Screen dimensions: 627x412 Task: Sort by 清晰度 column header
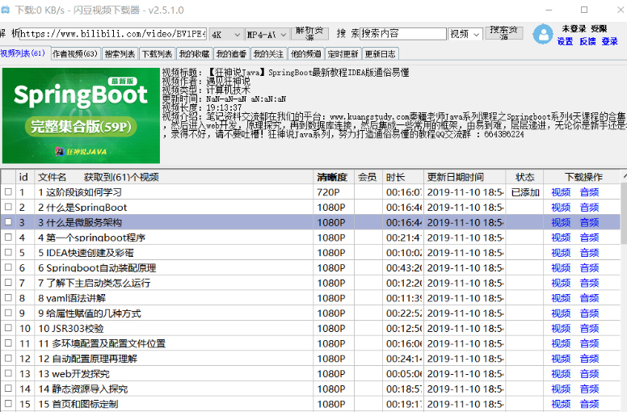coord(332,177)
